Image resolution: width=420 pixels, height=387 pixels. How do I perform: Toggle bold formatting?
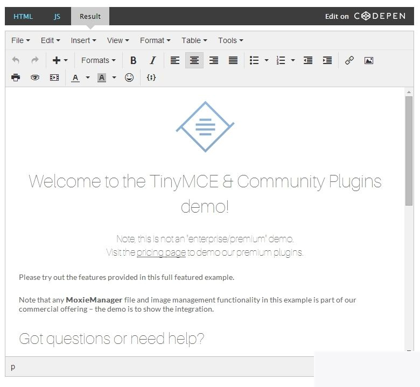(134, 60)
